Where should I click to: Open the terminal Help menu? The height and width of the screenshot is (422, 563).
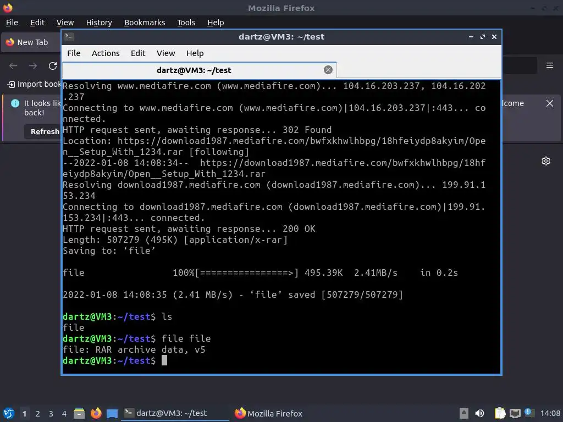coord(195,53)
